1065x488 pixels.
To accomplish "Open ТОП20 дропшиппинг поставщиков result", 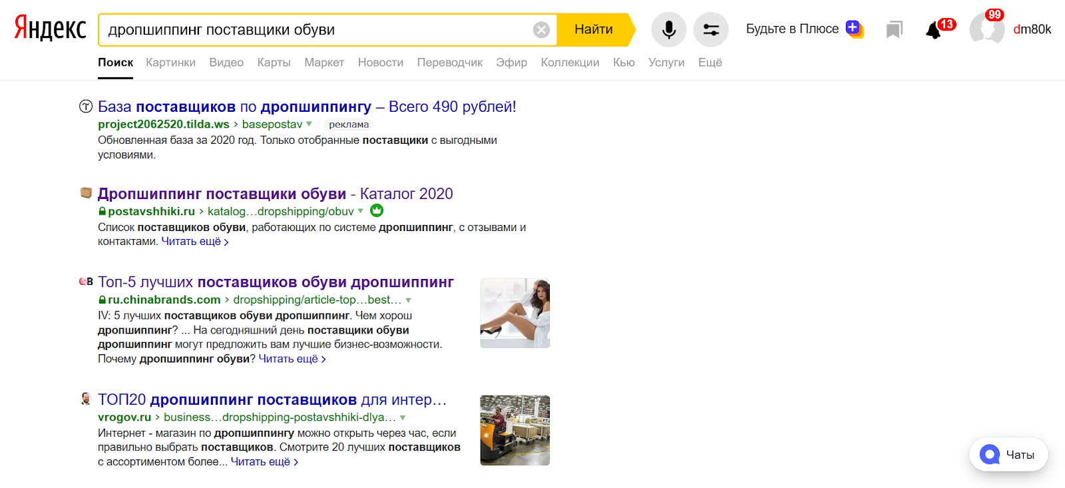I will 272,399.
